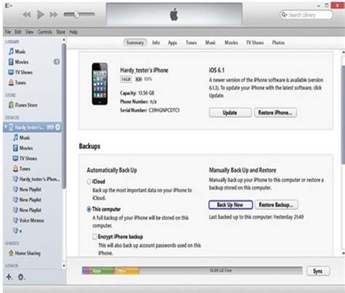Switch to the Photos tab
The image size is (345, 293).
pyautogui.click(x=278, y=43)
